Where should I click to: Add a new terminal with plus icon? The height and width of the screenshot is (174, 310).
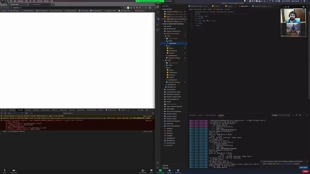(x=293, y=115)
